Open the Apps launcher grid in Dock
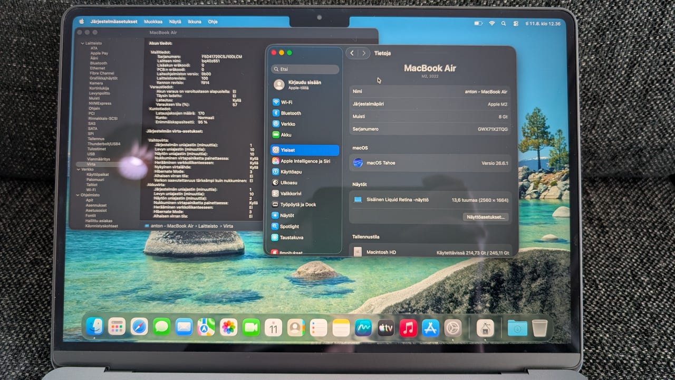The height and width of the screenshot is (380, 675). click(x=117, y=327)
